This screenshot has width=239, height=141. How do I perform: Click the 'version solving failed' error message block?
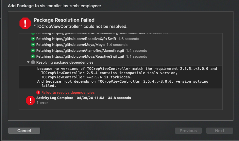(x=121, y=77)
